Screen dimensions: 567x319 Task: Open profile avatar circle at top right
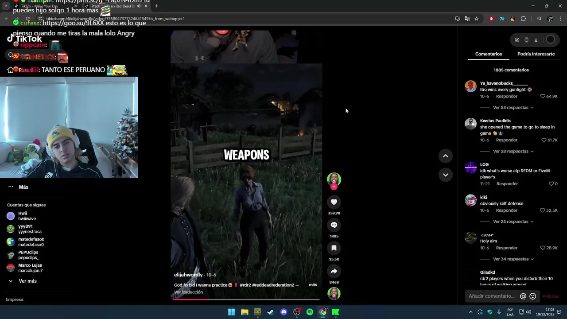click(550, 40)
